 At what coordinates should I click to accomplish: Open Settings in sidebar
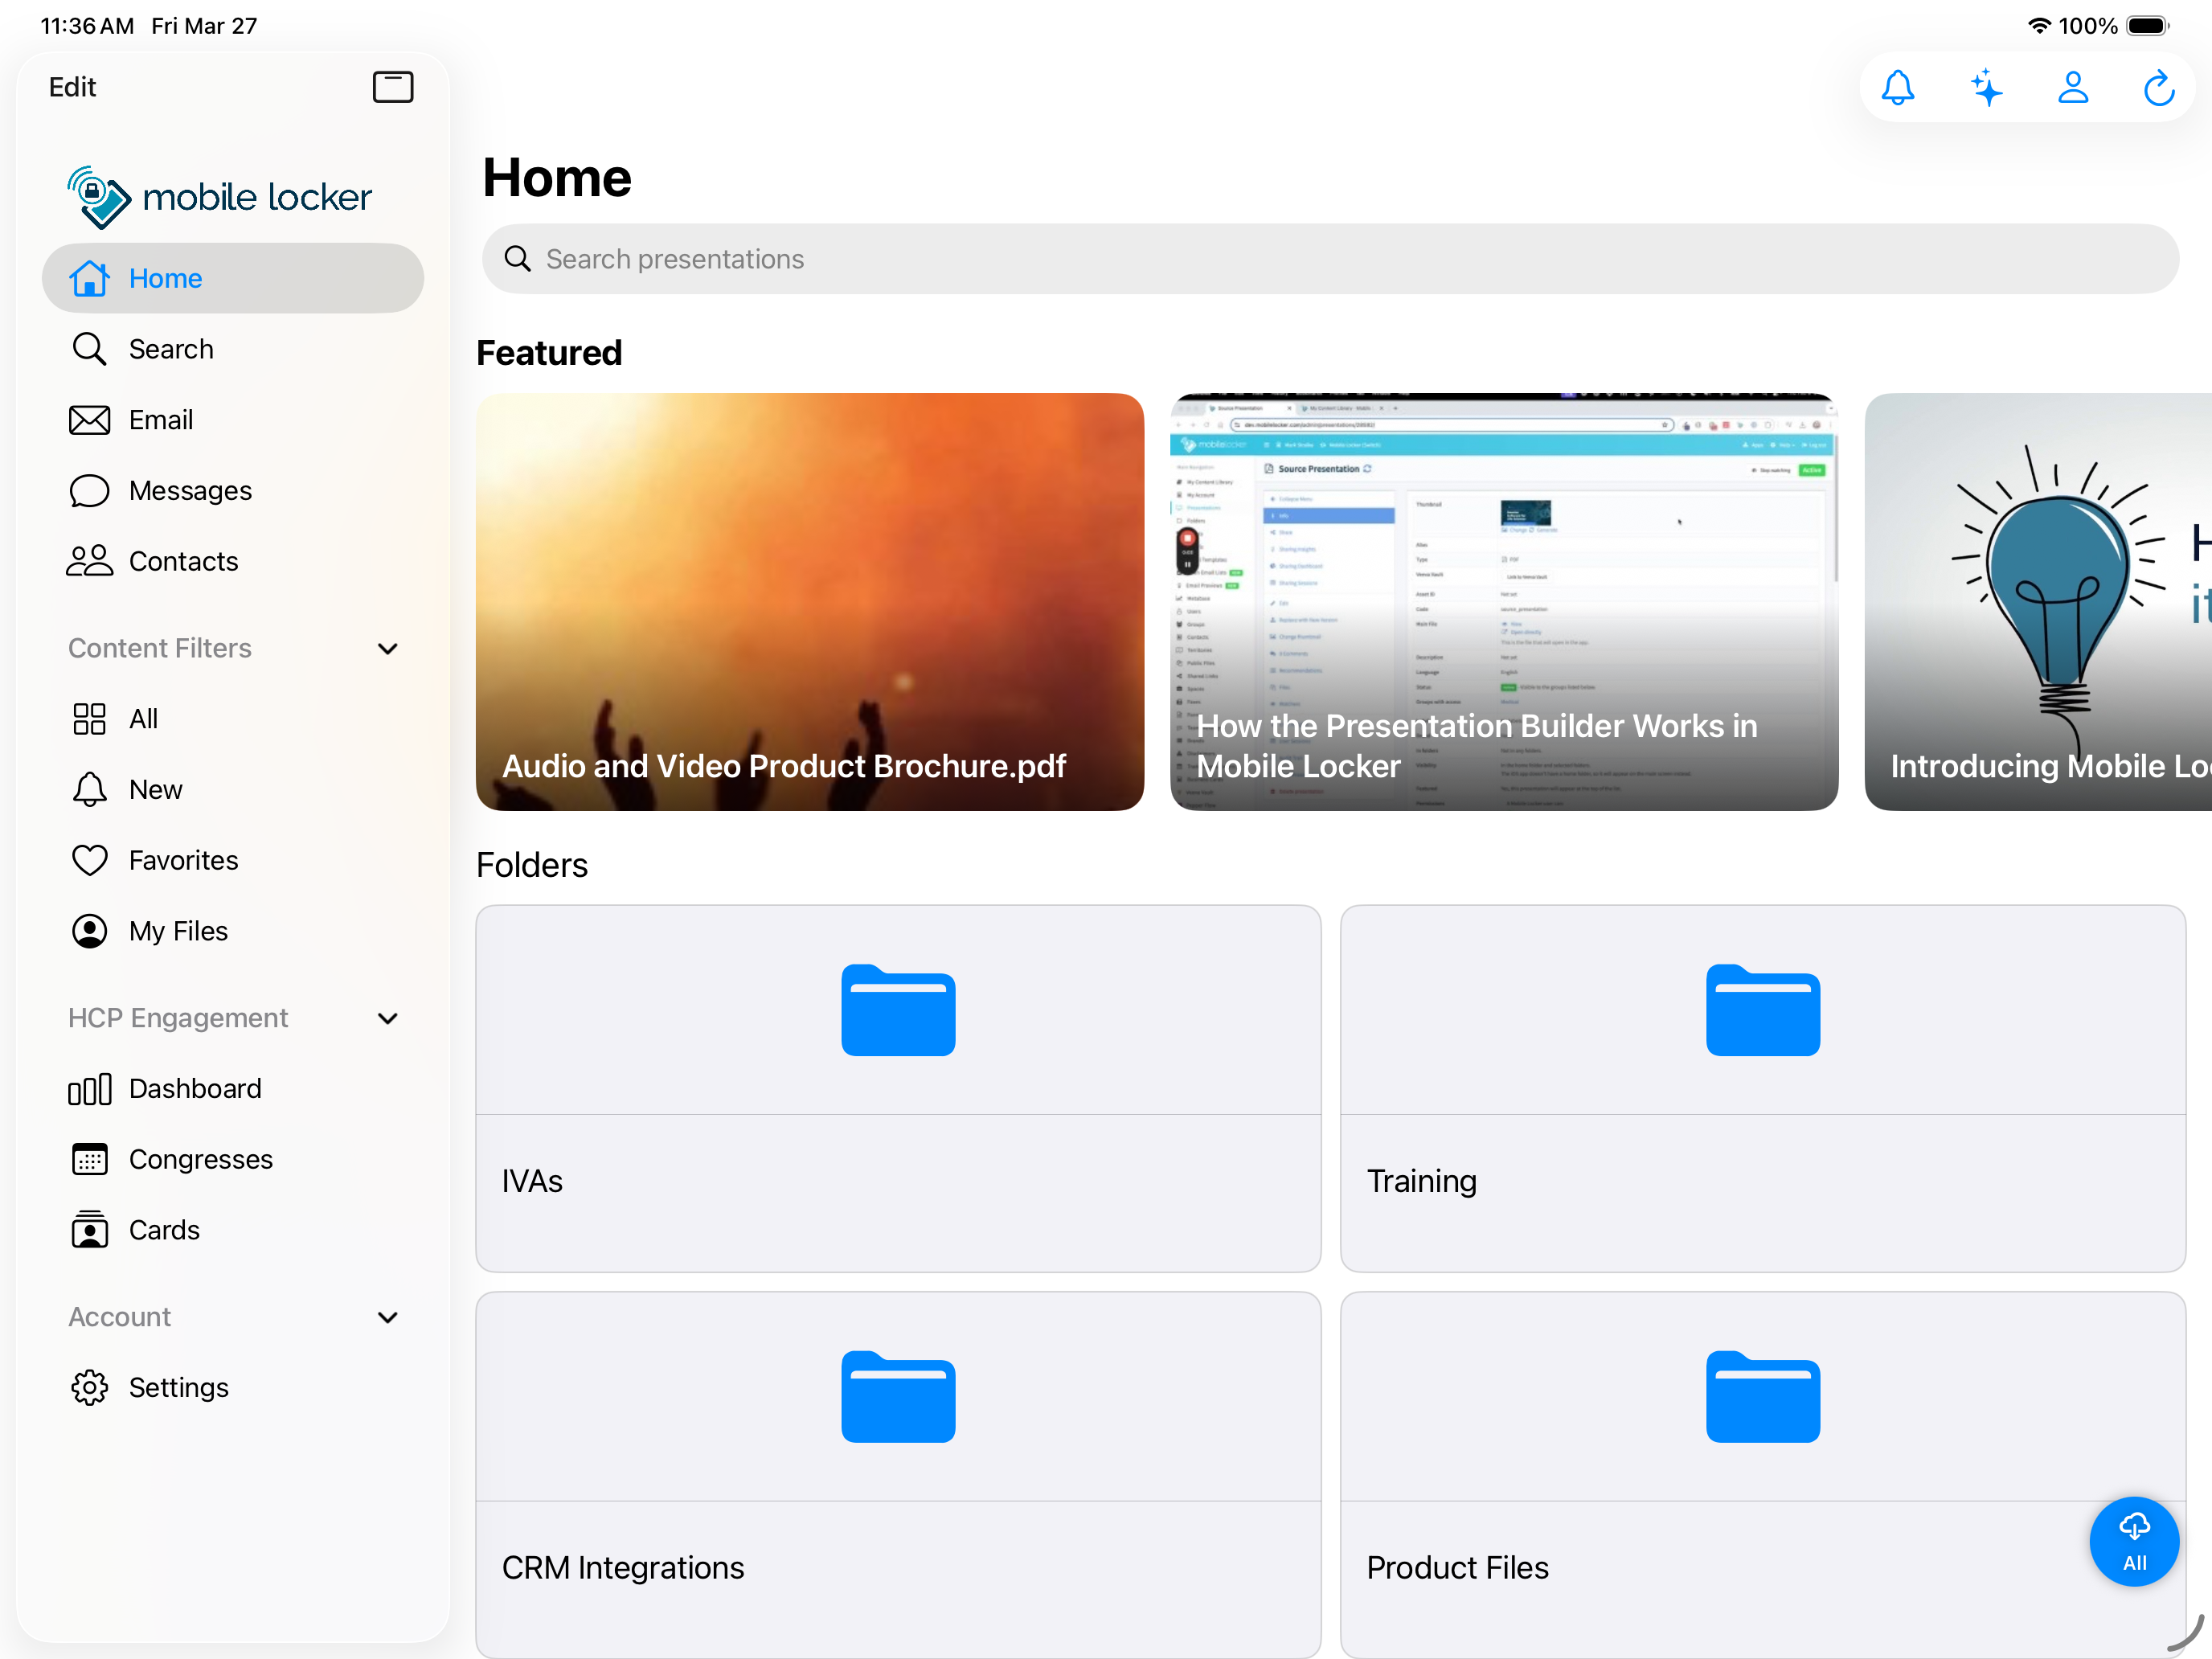(x=178, y=1387)
